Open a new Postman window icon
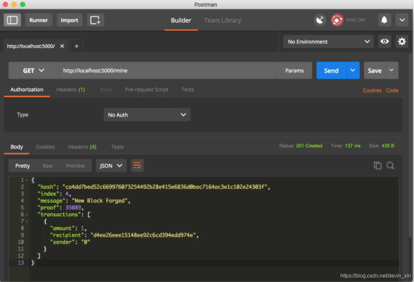 96,20
